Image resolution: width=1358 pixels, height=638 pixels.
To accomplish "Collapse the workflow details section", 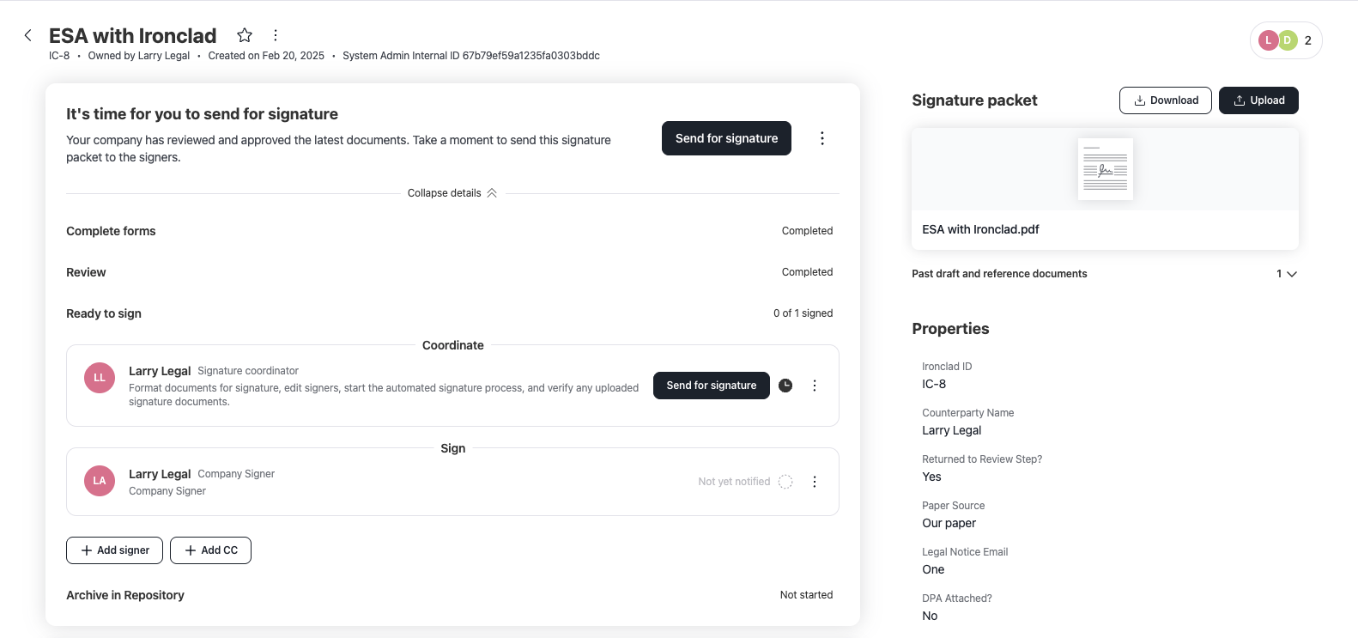I will (452, 192).
